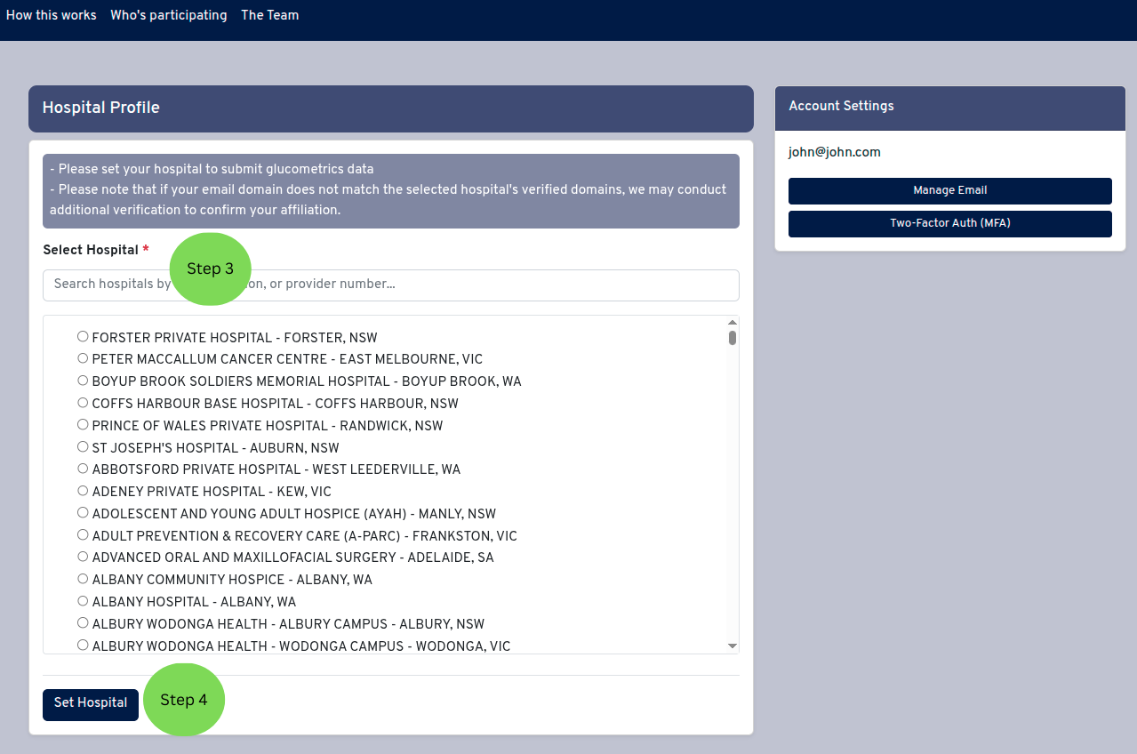Select Albany Hospital radio option
The height and width of the screenshot is (754, 1137).
83,601
